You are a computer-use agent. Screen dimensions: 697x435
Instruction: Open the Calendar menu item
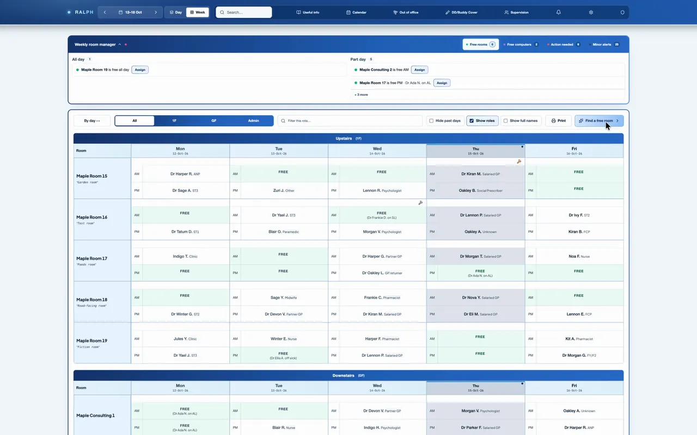[357, 12]
